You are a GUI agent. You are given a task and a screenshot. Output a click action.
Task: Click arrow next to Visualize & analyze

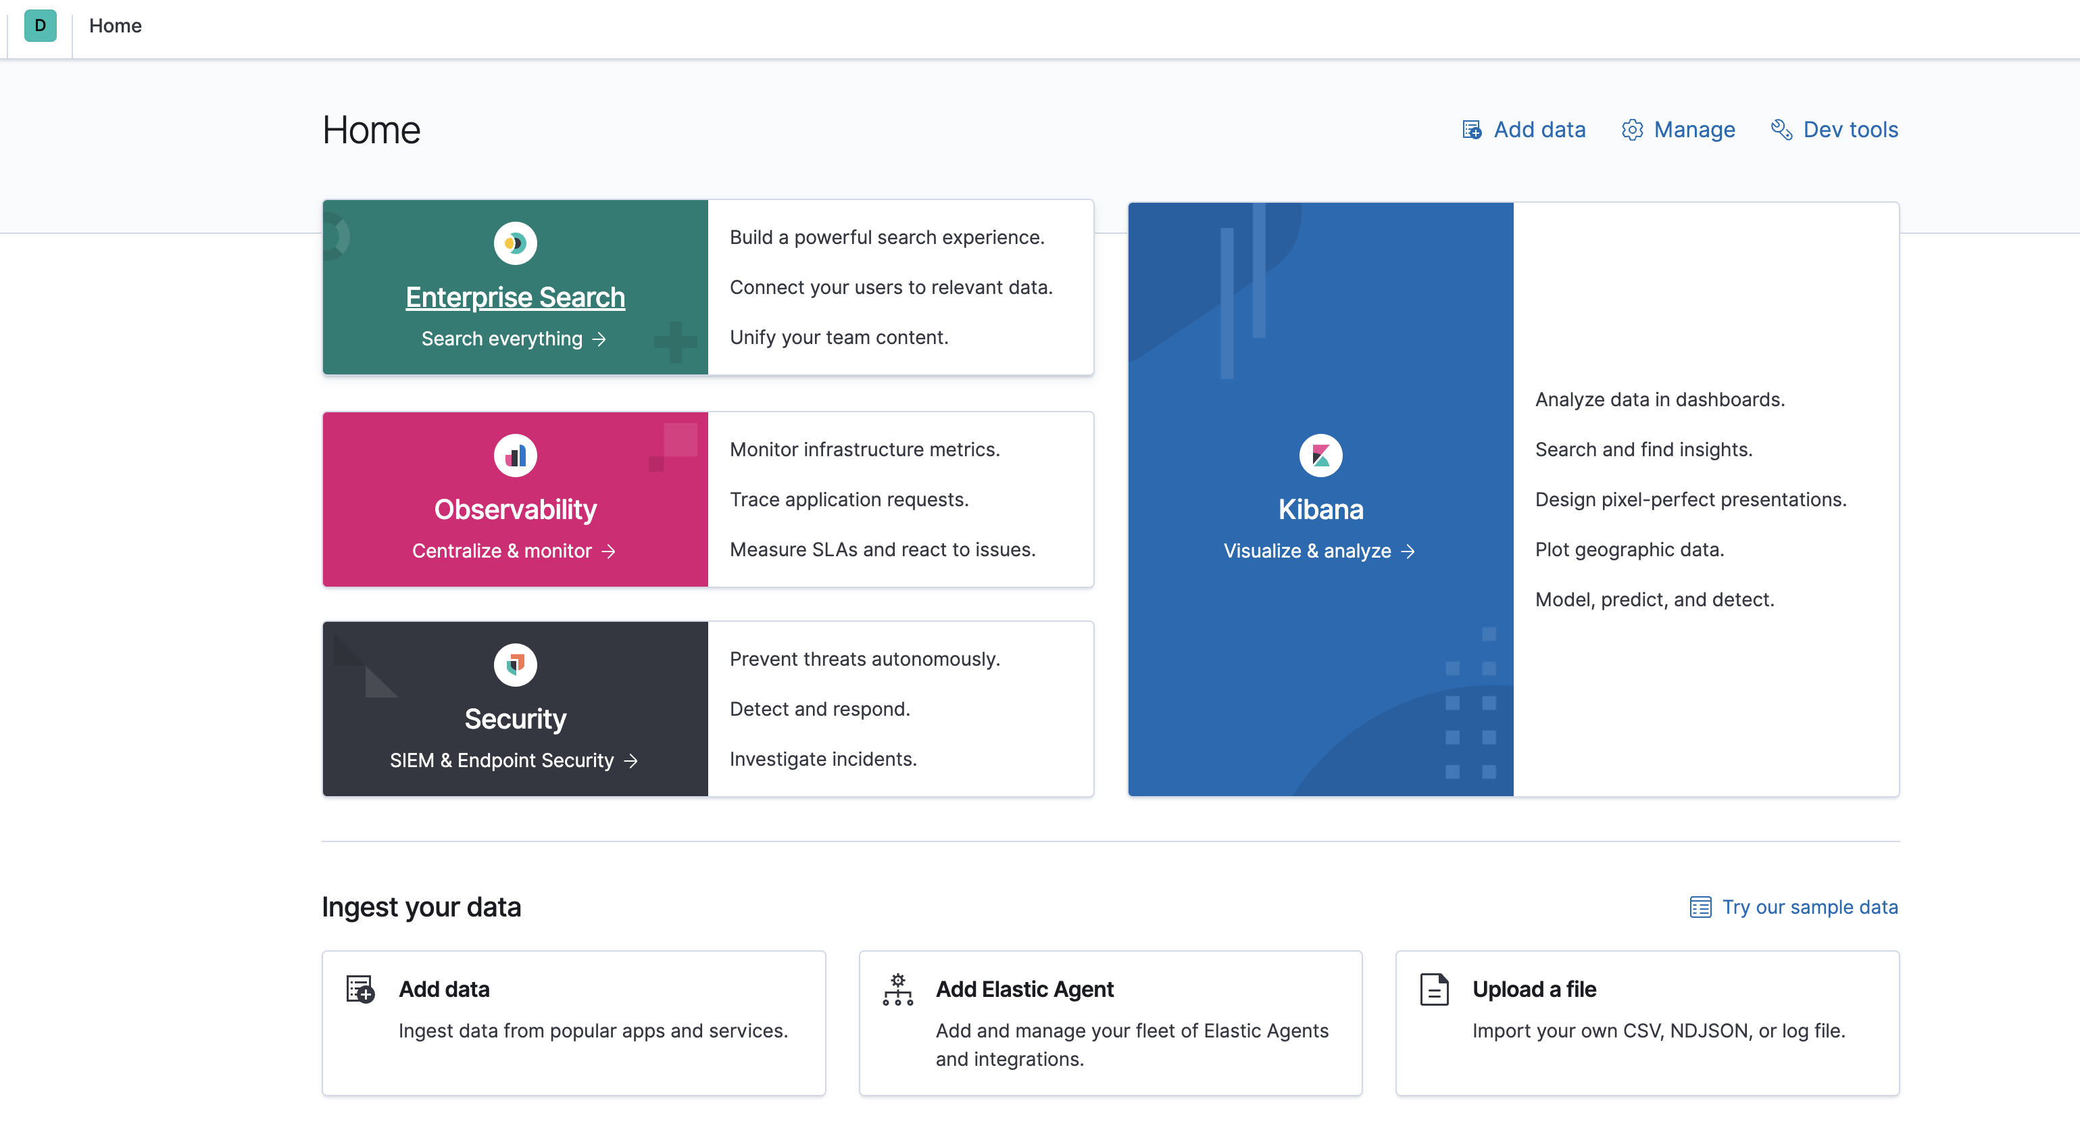(1408, 552)
